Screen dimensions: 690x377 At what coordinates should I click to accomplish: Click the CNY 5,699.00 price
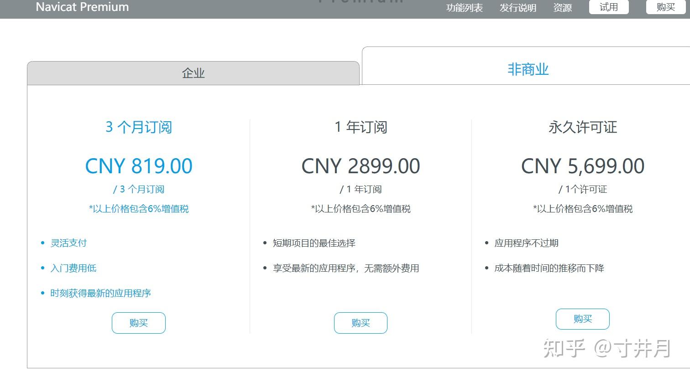(x=583, y=166)
